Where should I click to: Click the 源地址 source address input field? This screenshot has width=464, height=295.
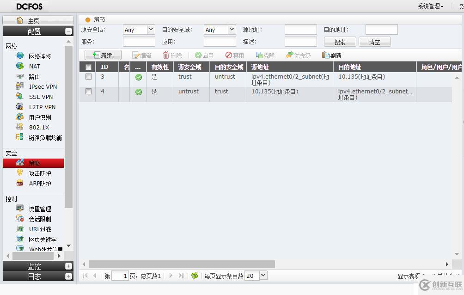(301, 30)
